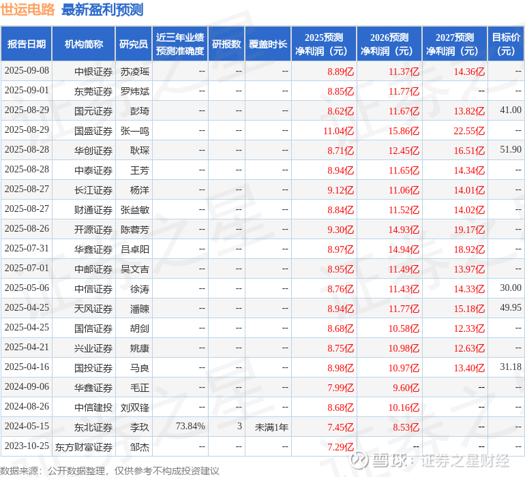Select researcher 张一鸣
This screenshot has width=525, height=477.
(134, 131)
